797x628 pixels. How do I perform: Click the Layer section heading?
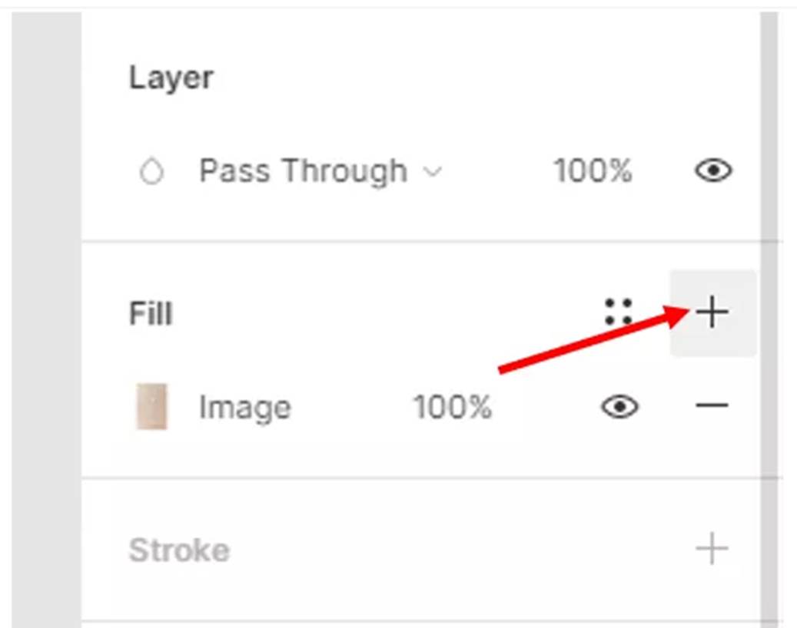[171, 78]
